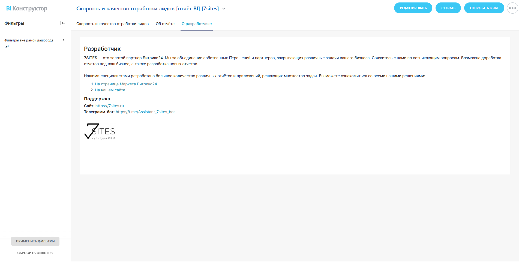The height and width of the screenshot is (262, 519).
Task: Follow the На нашем сайте link
Action: [110, 90]
